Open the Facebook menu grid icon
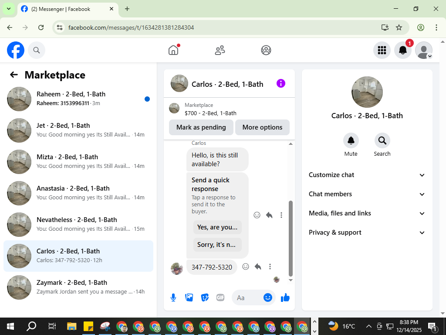The height and width of the screenshot is (335, 446). tap(382, 50)
